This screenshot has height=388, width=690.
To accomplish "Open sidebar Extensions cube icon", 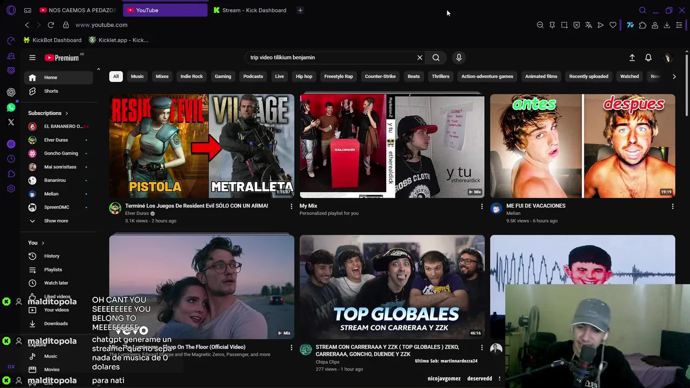I will click(x=11, y=174).
